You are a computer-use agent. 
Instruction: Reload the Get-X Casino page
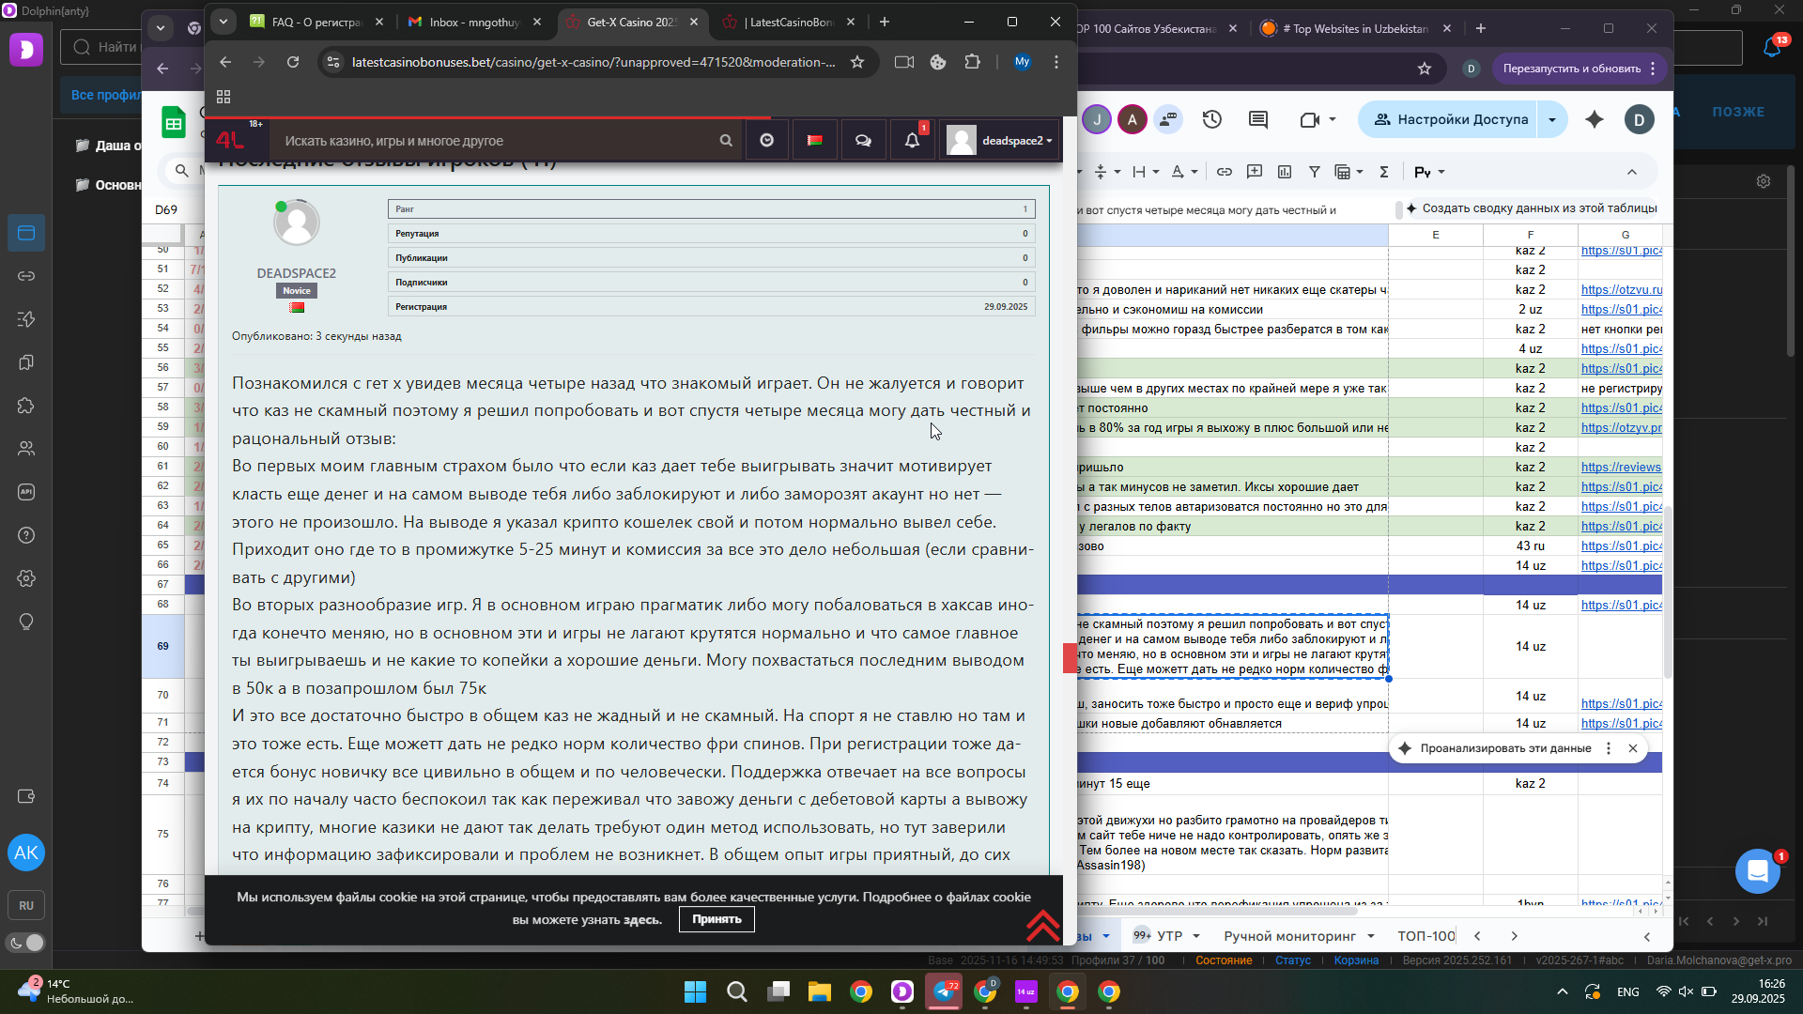click(293, 62)
